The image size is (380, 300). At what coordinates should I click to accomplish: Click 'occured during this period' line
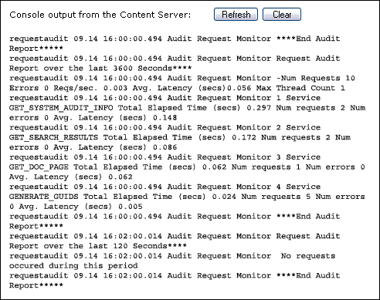point(73,266)
